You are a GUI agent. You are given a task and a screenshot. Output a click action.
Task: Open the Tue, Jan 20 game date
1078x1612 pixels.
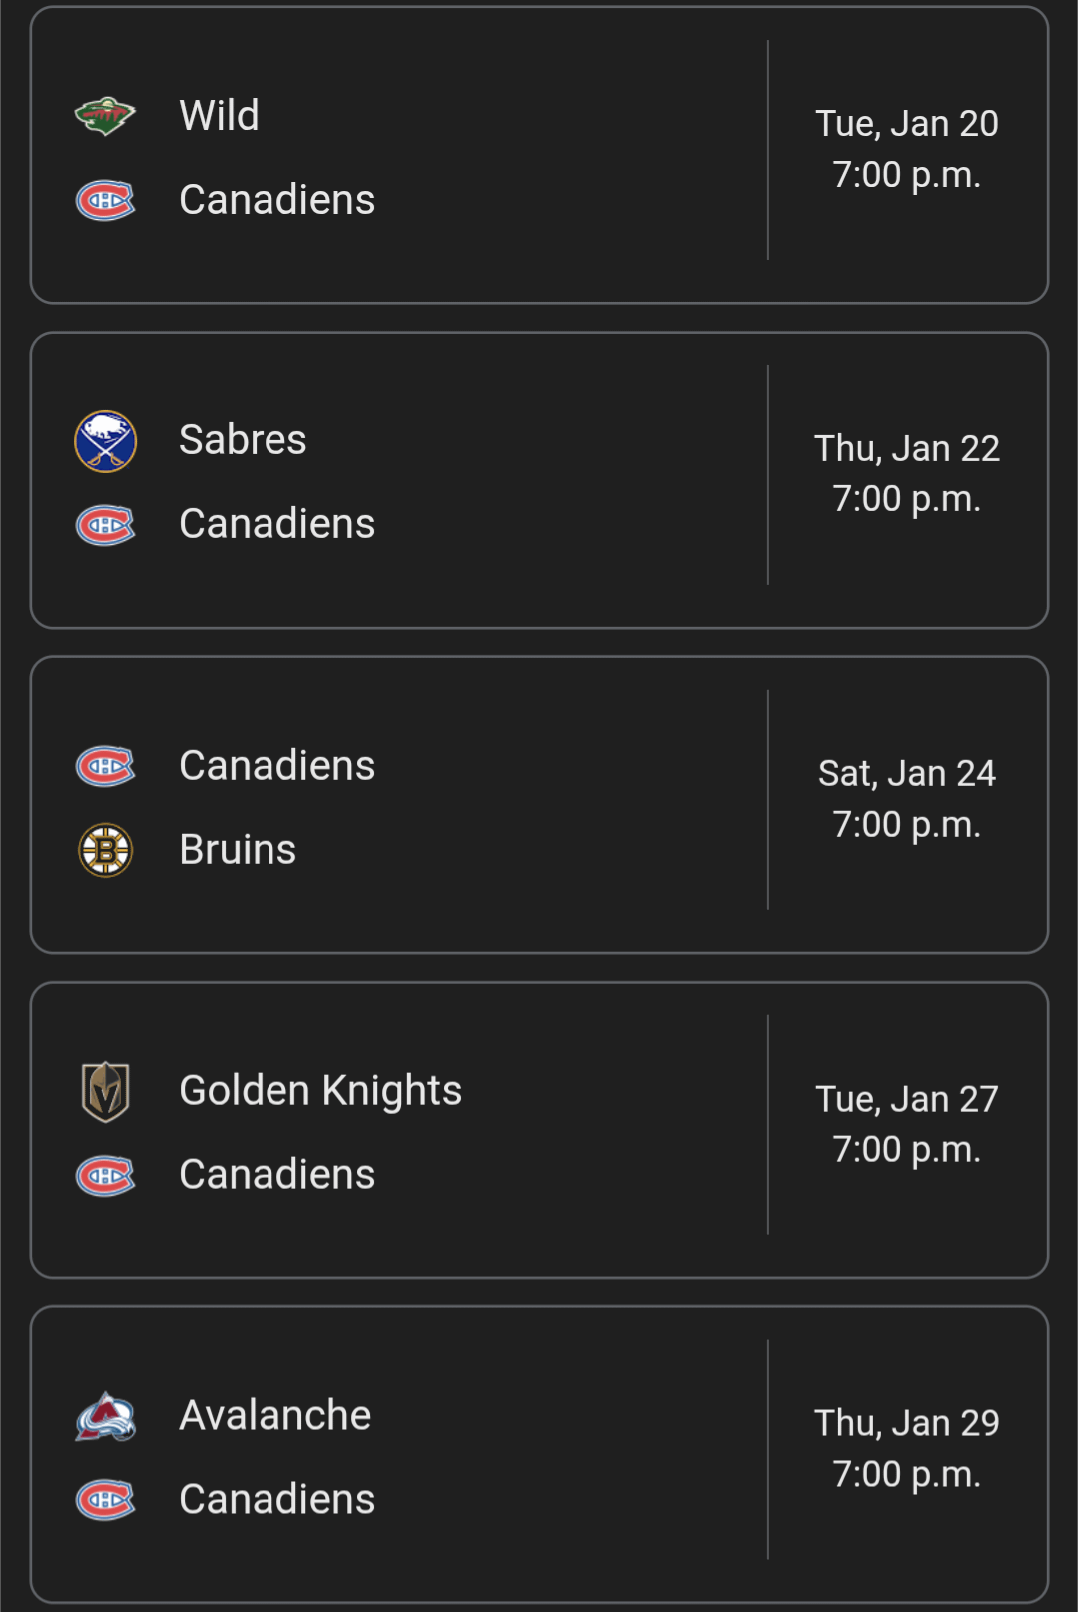coord(906,124)
